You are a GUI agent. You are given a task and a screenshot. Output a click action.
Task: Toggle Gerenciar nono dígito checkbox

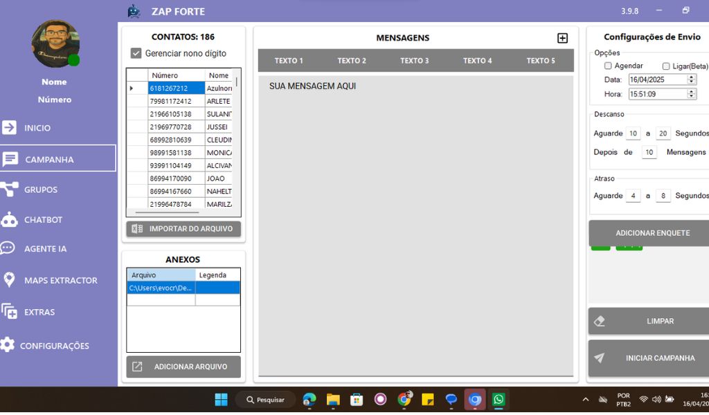point(136,53)
